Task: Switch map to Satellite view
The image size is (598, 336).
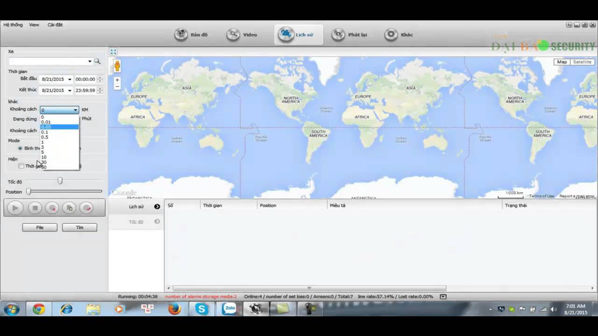Action: pos(582,62)
